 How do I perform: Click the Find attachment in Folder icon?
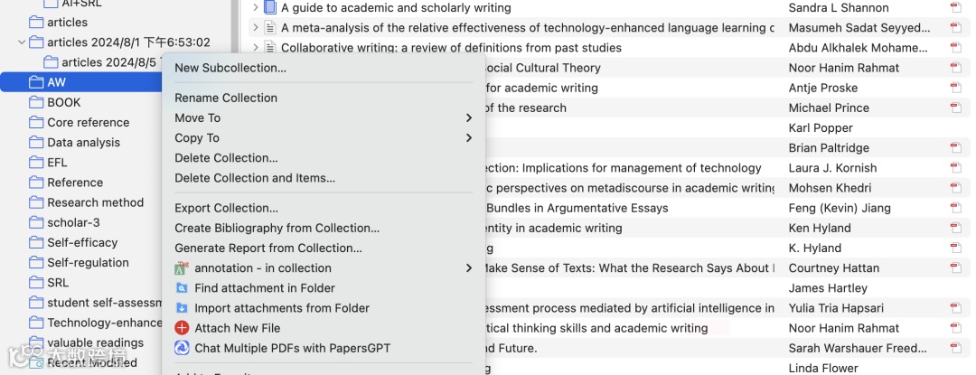[181, 288]
